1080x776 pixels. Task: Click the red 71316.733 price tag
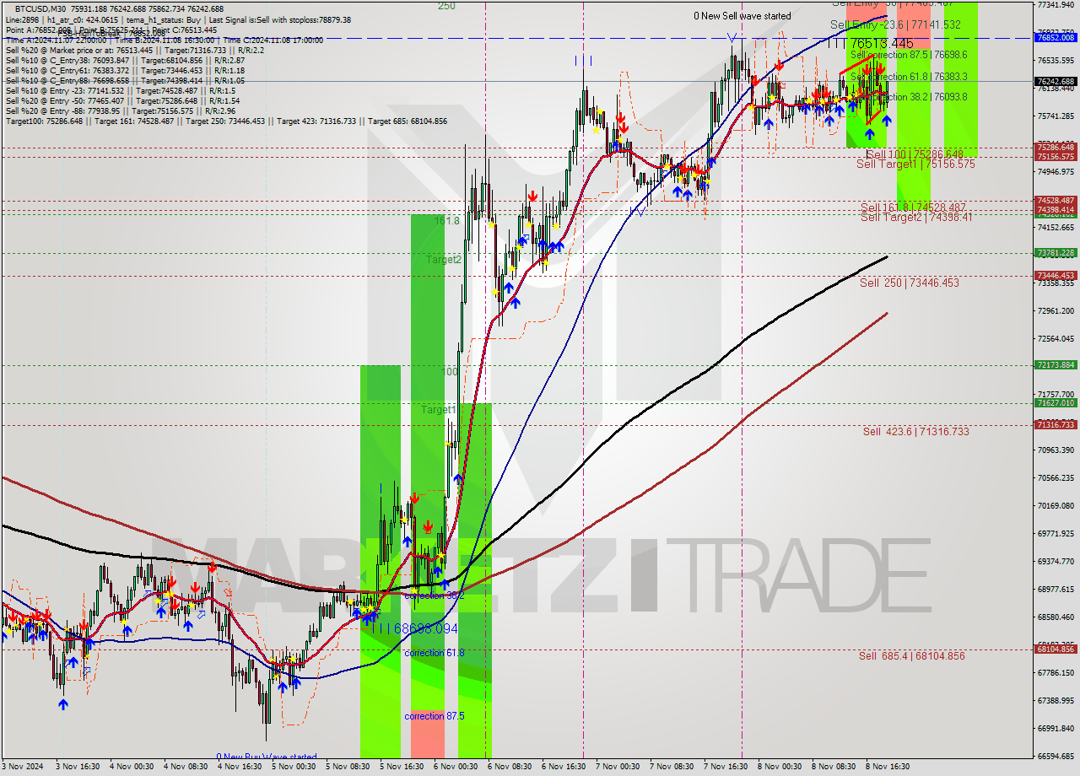(x=1056, y=424)
